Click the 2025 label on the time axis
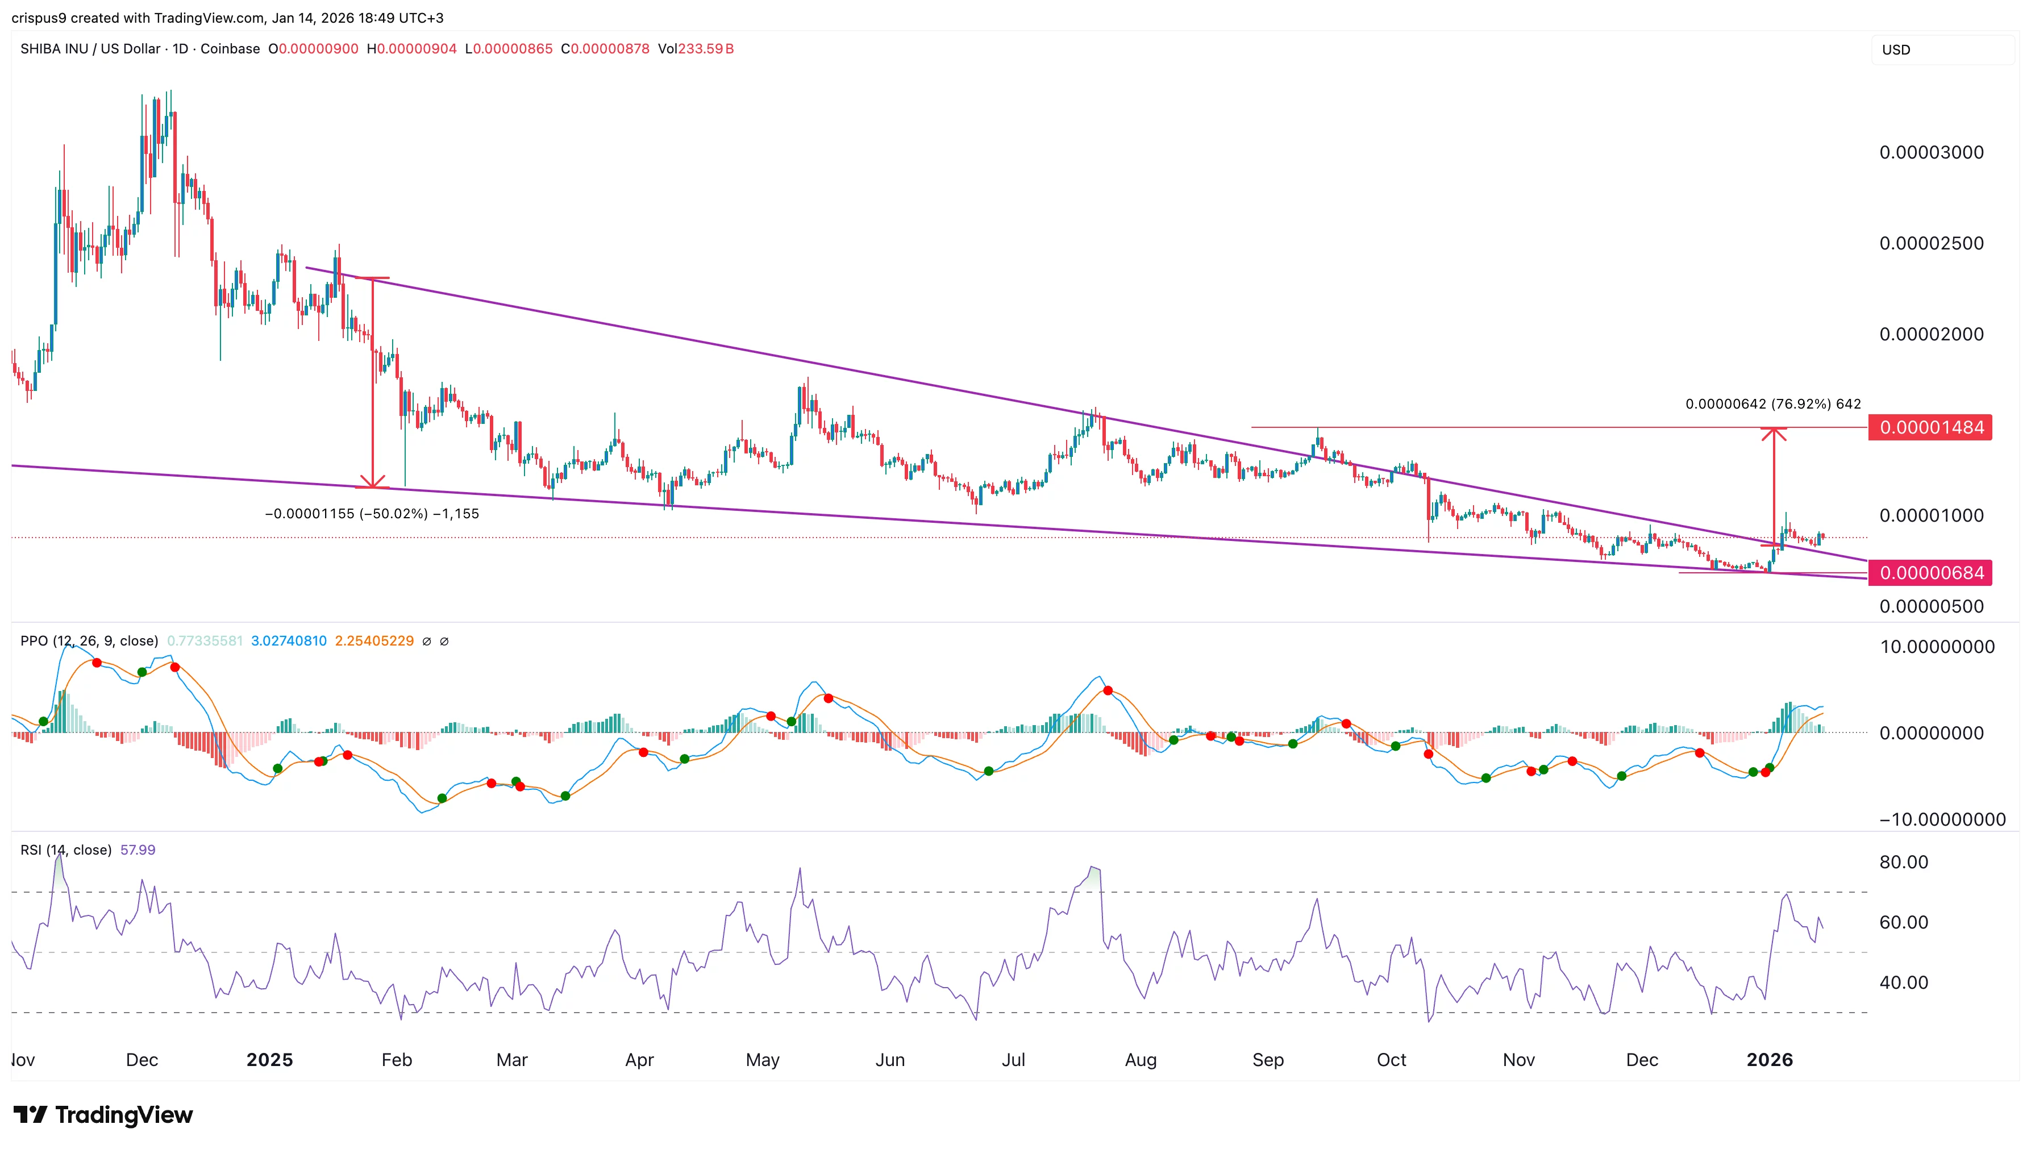 (269, 1060)
